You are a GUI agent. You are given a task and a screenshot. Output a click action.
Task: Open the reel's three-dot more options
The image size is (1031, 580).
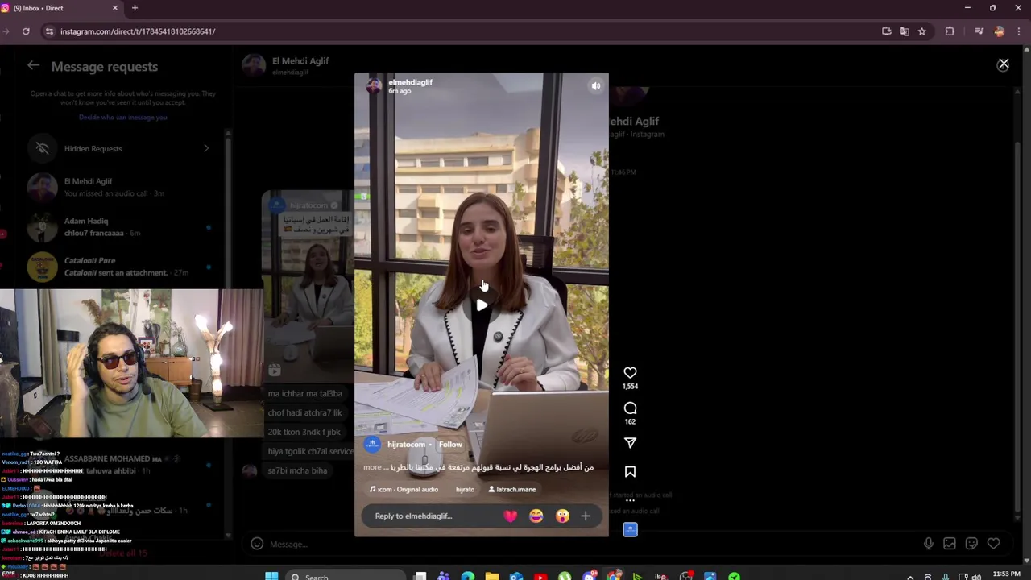point(630,500)
